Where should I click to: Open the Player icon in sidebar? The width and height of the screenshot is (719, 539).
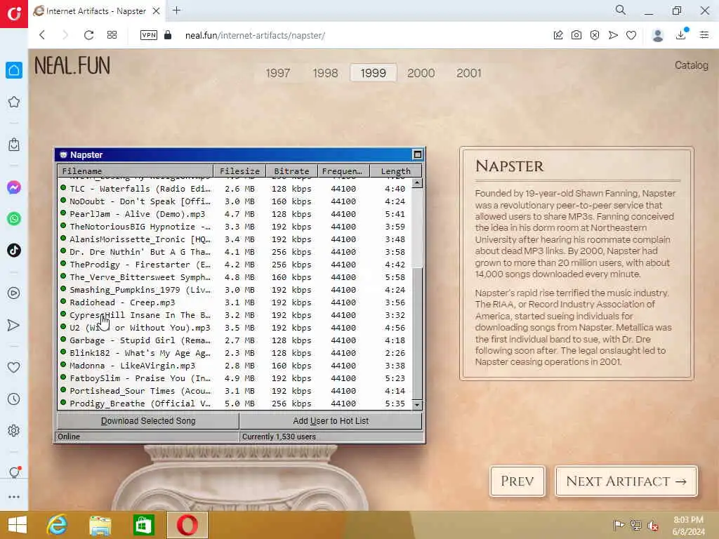tap(14, 293)
